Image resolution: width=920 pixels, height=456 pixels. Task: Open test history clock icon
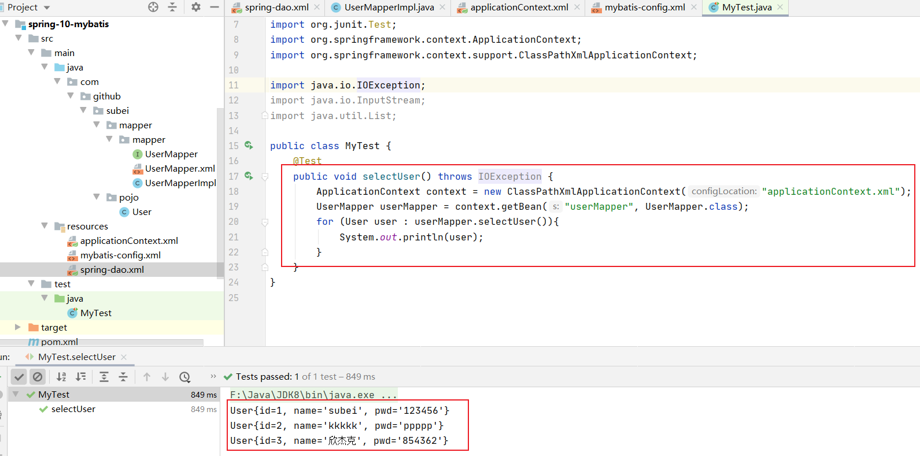(x=185, y=377)
